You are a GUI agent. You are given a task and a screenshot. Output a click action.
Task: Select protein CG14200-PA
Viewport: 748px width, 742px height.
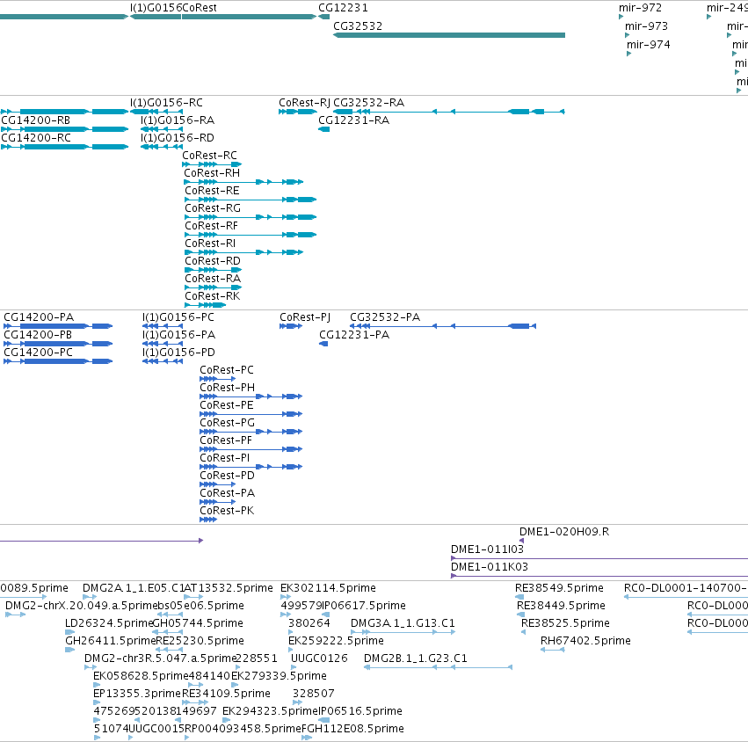pos(58,326)
